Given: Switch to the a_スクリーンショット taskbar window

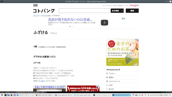Looking at the screenshot, I should (x=102, y=95).
